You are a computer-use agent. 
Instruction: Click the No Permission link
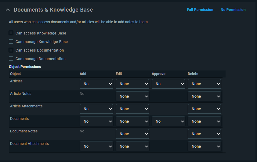click(233, 10)
